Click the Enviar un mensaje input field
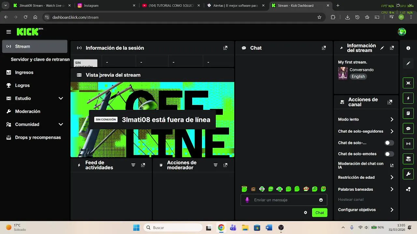417x234 pixels. 284,200
